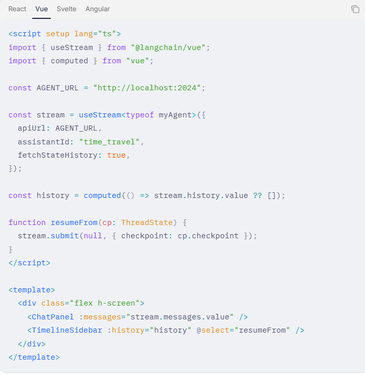365x375 pixels.
Task: Click cp.checkpoint expression
Action: coord(208,236)
